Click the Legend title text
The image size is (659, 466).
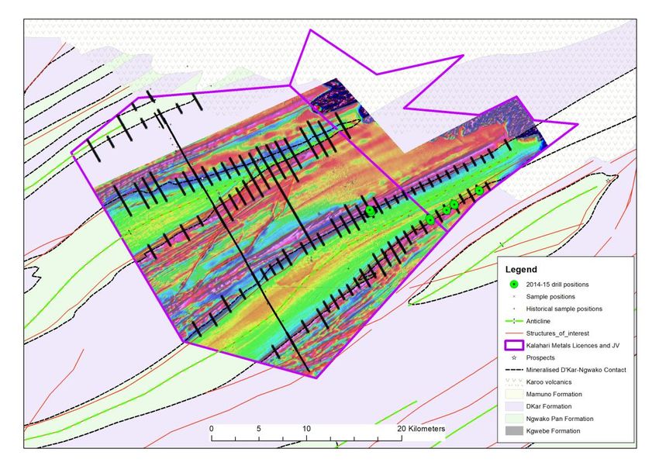[521, 270]
